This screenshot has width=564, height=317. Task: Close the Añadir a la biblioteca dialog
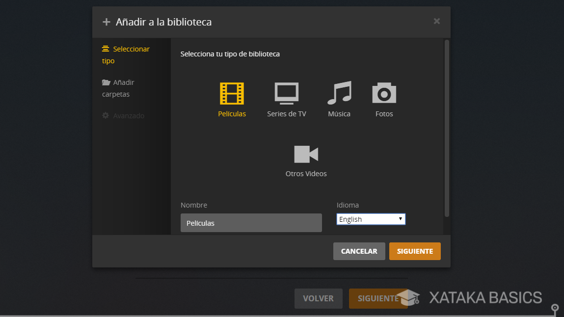(x=436, y=21)
